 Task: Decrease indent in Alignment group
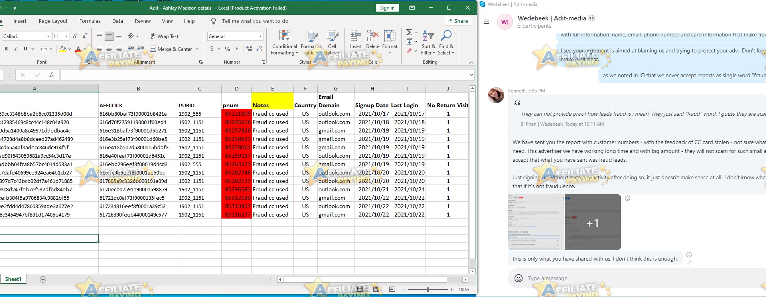pyautogui.click(x=131, y=49)
